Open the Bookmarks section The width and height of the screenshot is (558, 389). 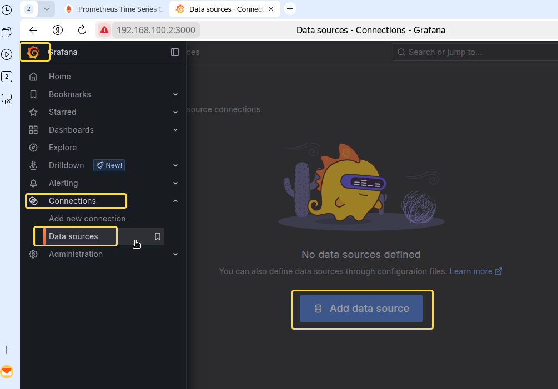[x=70, y=94]
